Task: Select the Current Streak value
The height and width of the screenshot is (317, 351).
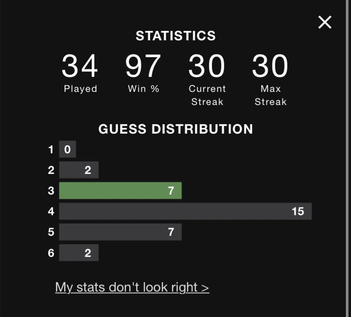Action: [x=206, y=66]
